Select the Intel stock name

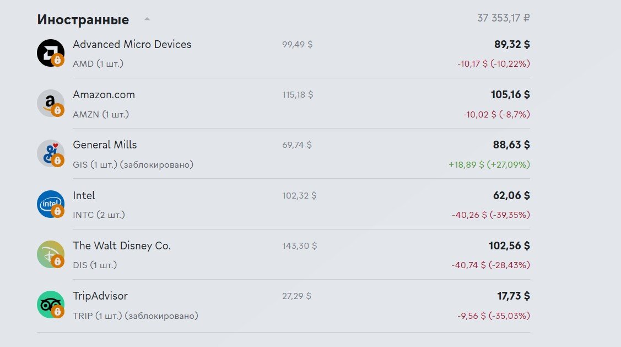pos(84,195)
